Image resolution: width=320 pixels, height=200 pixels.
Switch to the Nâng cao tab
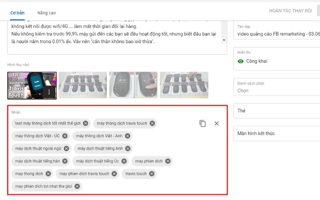click(46, 13)
